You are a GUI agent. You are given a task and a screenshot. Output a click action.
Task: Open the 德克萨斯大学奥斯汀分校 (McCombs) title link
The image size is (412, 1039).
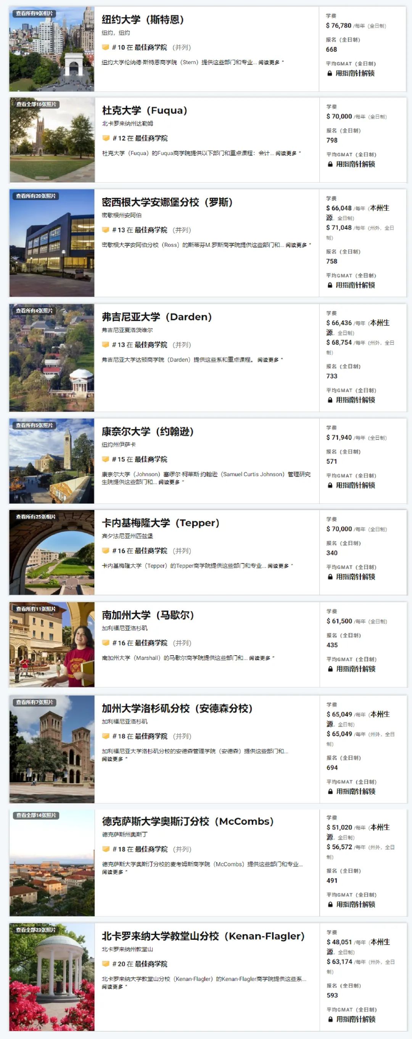tap(187, 821)
